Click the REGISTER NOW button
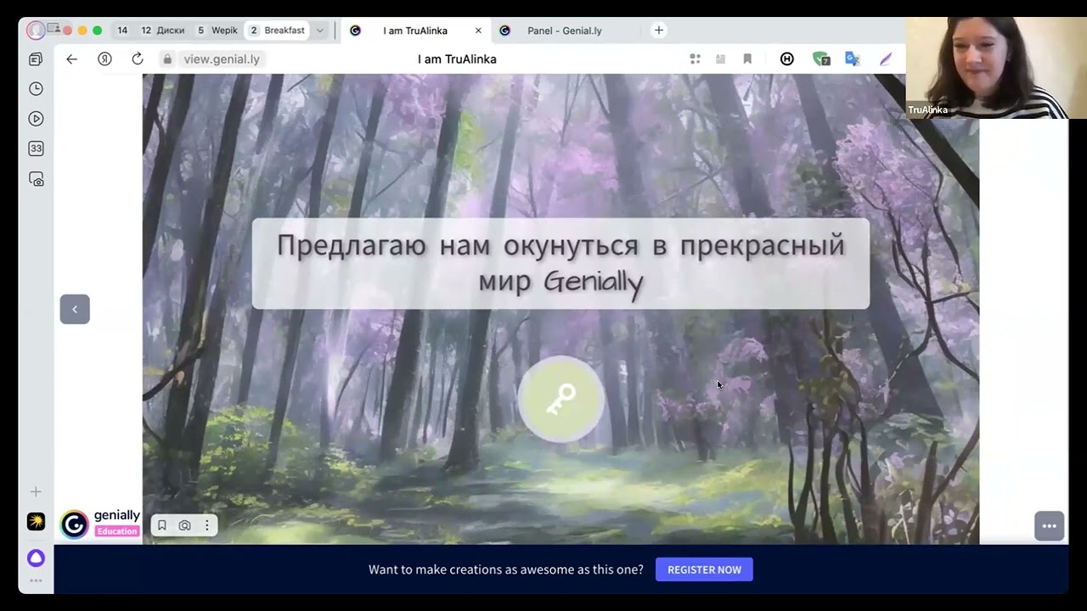Screen dimensions: 1087x611 [704, 569]
